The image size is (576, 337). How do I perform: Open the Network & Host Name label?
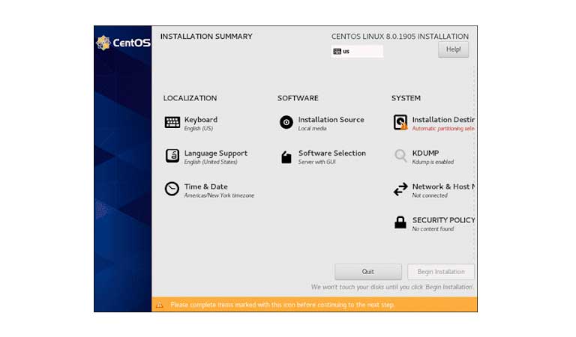coord(443,186)
